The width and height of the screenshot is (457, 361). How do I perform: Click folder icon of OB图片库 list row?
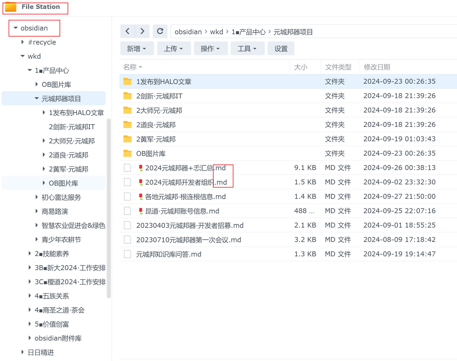127,153
